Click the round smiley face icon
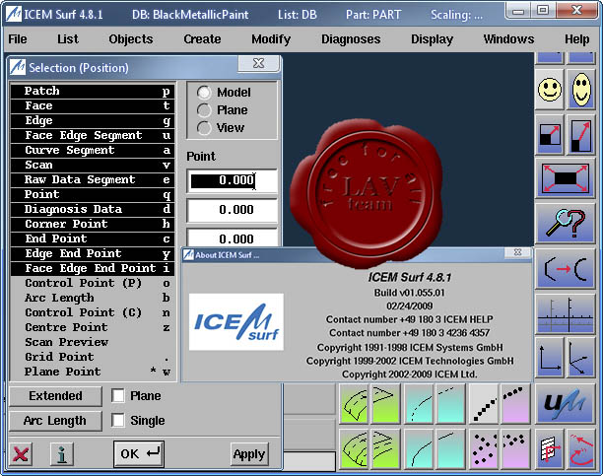This screenshot has width=603, height=476. (550, 90)
